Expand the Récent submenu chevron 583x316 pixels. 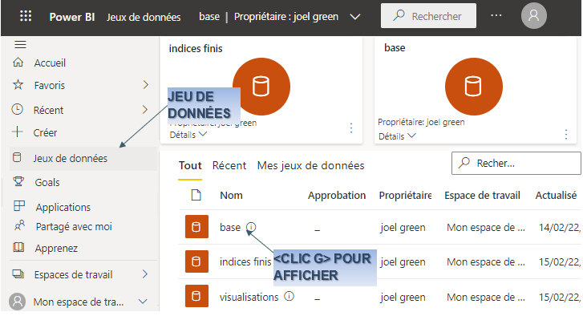click(145, 109)
